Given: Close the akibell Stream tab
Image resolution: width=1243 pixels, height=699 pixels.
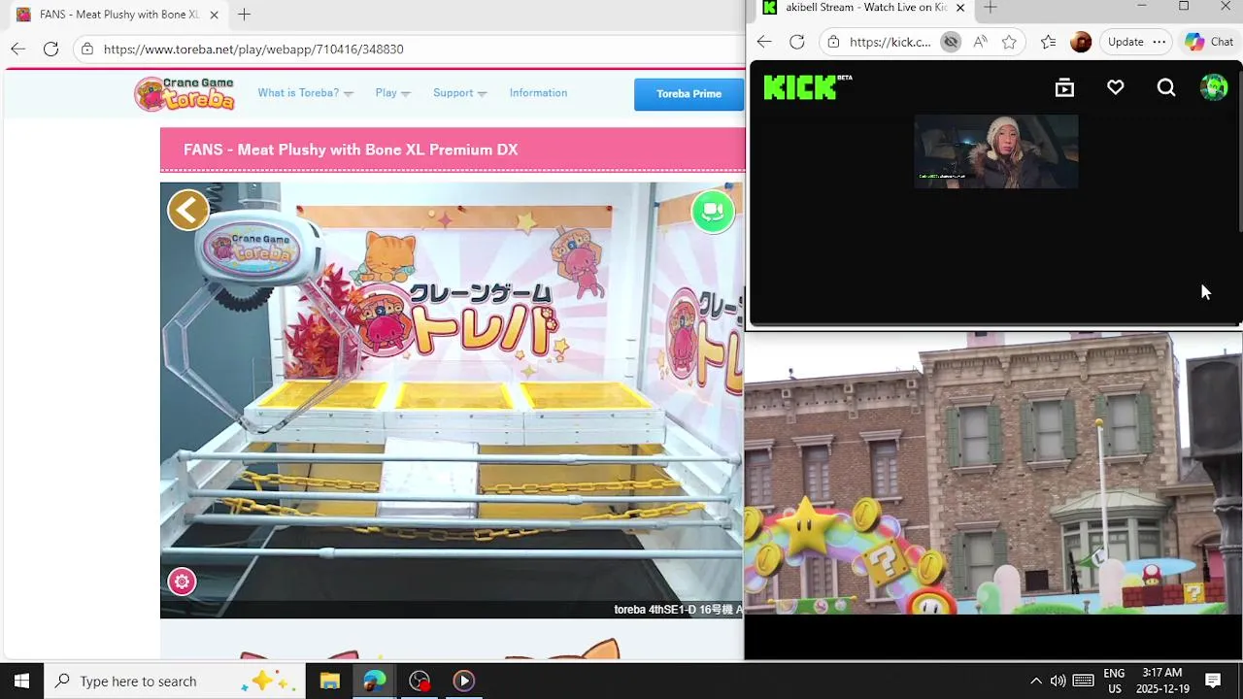Looking at the screenshot, I should click(960, 8).
